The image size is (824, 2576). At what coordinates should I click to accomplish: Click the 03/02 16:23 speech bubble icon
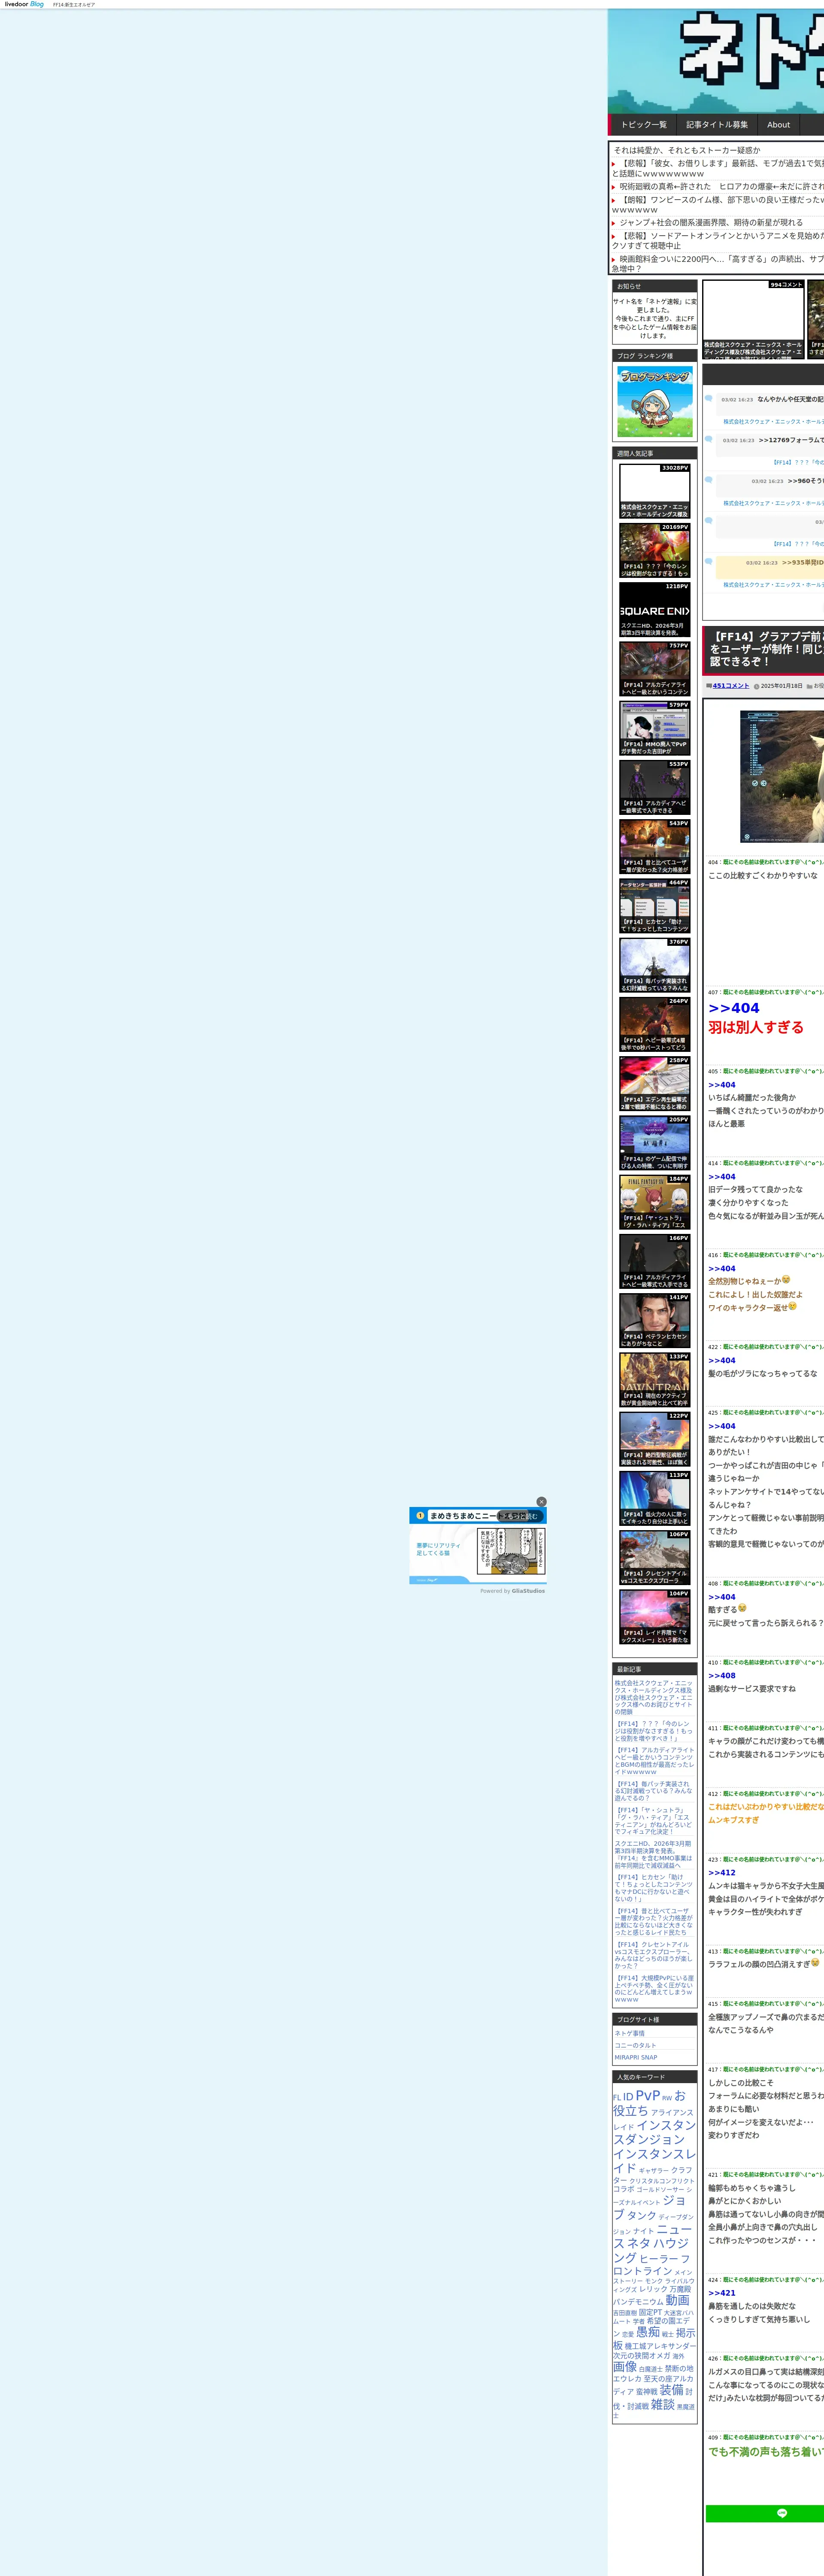709,398
